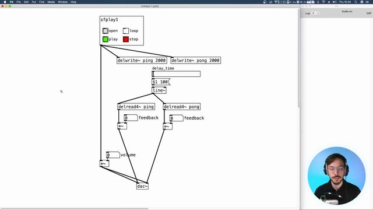Select the *~ object beside volume

click(x=104, y=163)
